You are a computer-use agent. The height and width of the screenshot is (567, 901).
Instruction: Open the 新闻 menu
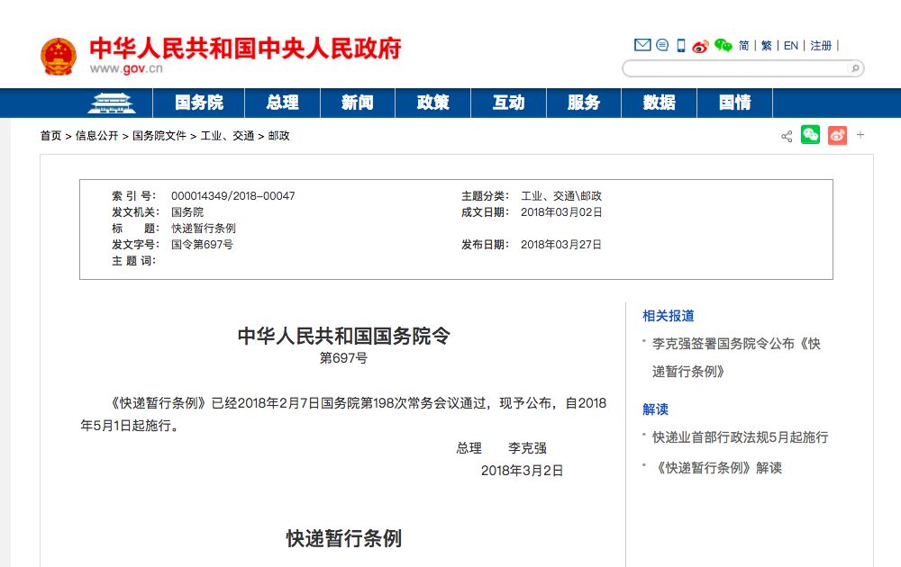pyautogui.click(x=358, y=103)
